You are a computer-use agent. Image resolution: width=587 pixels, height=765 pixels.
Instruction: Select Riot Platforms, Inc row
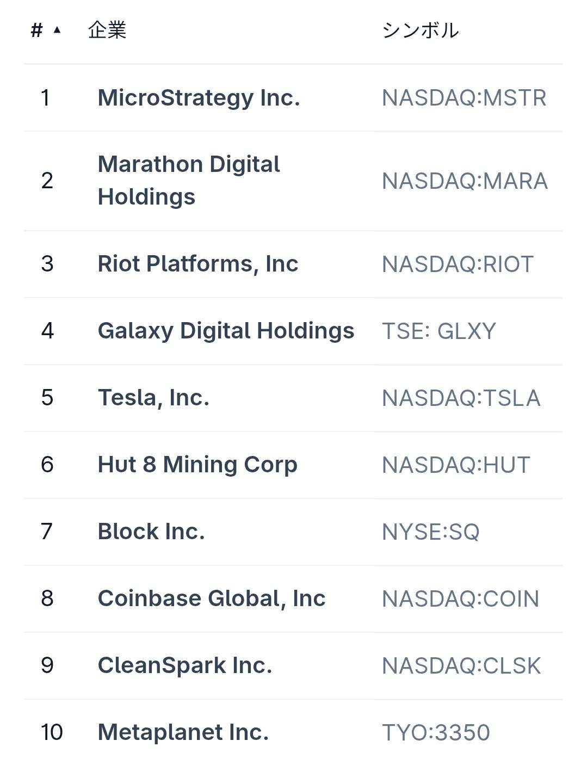[x=197, y=264]
